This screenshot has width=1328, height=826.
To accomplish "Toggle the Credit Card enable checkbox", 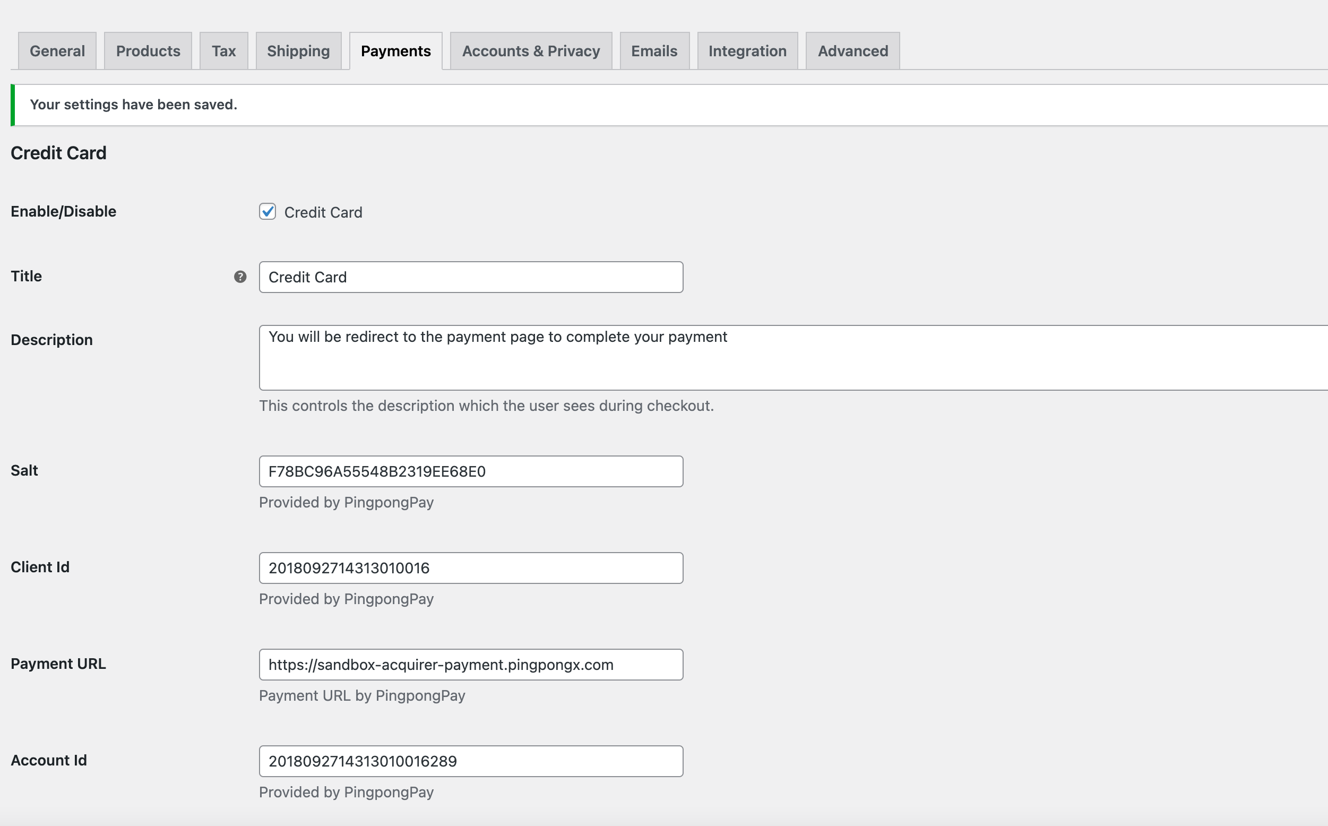I will point(268,212).
